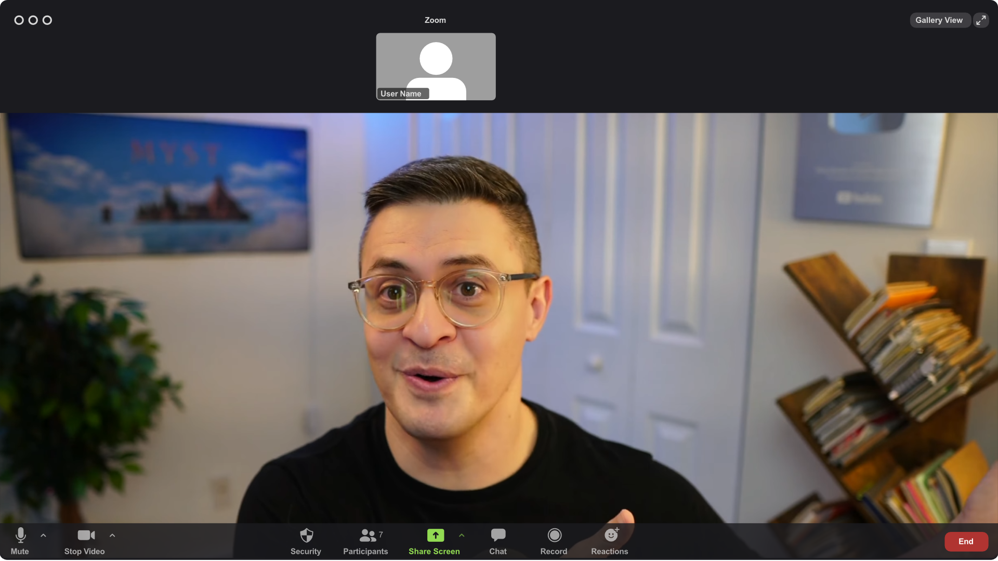Mute the microphone
The width and height of the screenshot is (998, 561).
click(x=21, y=541)
